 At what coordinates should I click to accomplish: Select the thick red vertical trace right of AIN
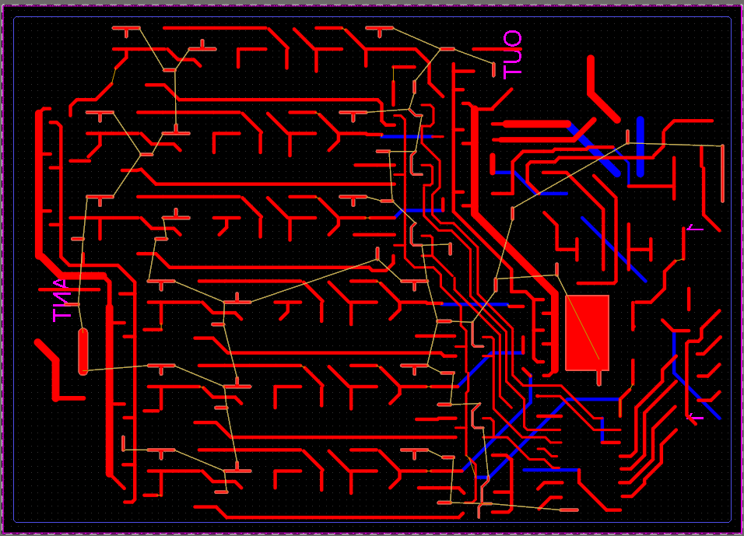pos(109,389)
